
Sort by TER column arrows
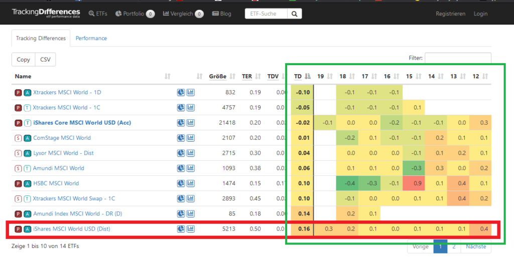pyautogui.click(x=258, y=76)
